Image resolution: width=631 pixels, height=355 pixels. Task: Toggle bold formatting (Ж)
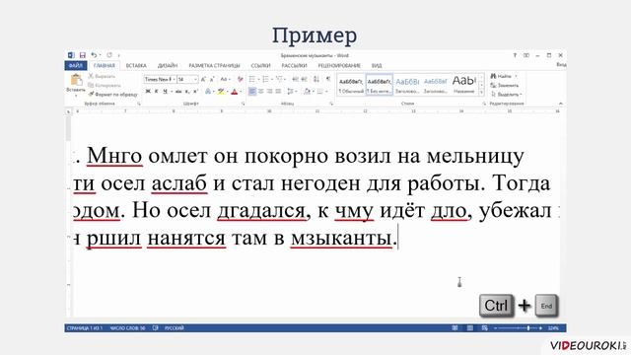pos(148,92)
